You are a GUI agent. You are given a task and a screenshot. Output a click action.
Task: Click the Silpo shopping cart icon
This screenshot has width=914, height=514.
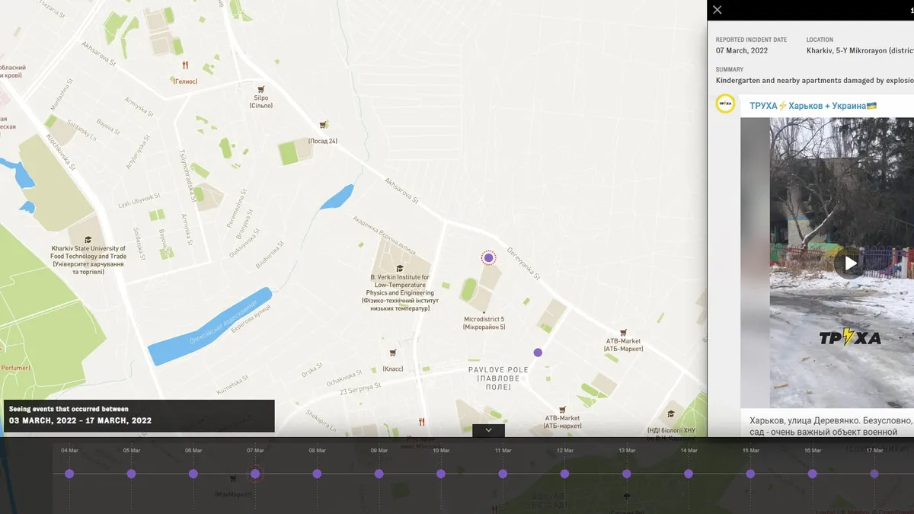click(x=261, y=88)
